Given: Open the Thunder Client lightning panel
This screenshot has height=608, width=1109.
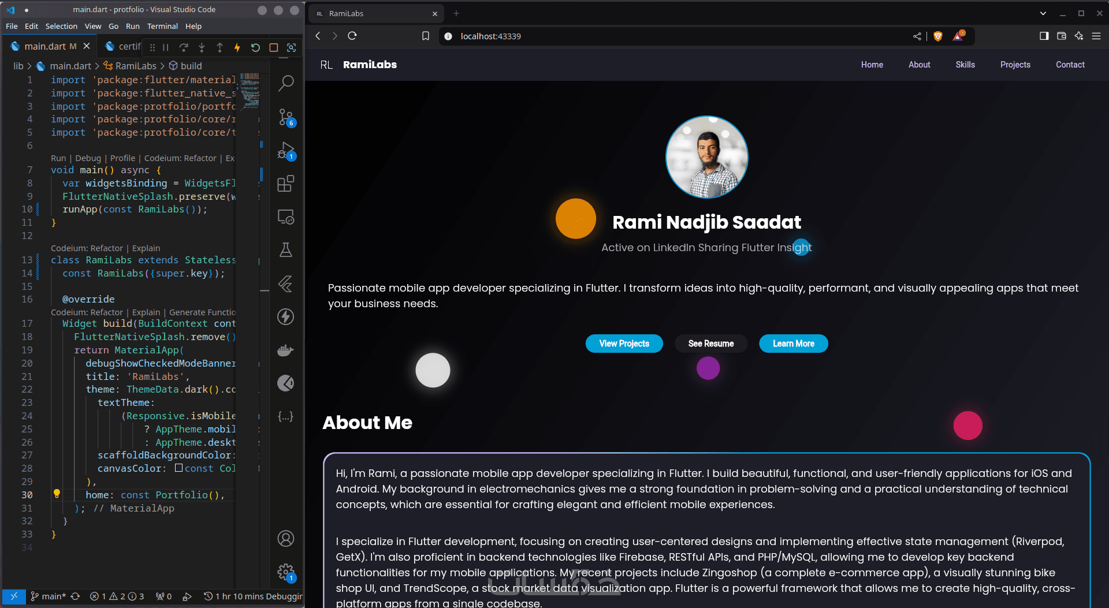Looking at the screenshot, I should [286, 316].
